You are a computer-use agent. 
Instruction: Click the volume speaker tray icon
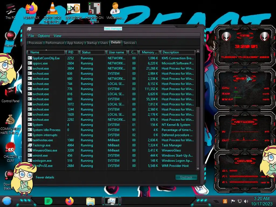coord(246,201)
